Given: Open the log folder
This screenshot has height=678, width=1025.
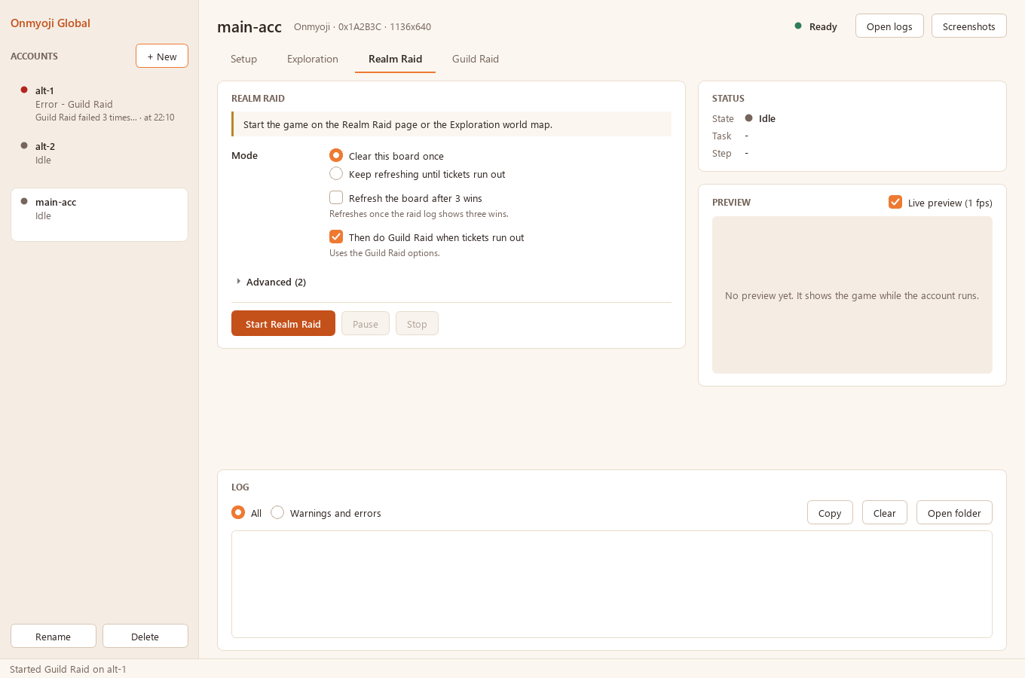Looking at the screenshot, I should [x=954, y=512].
